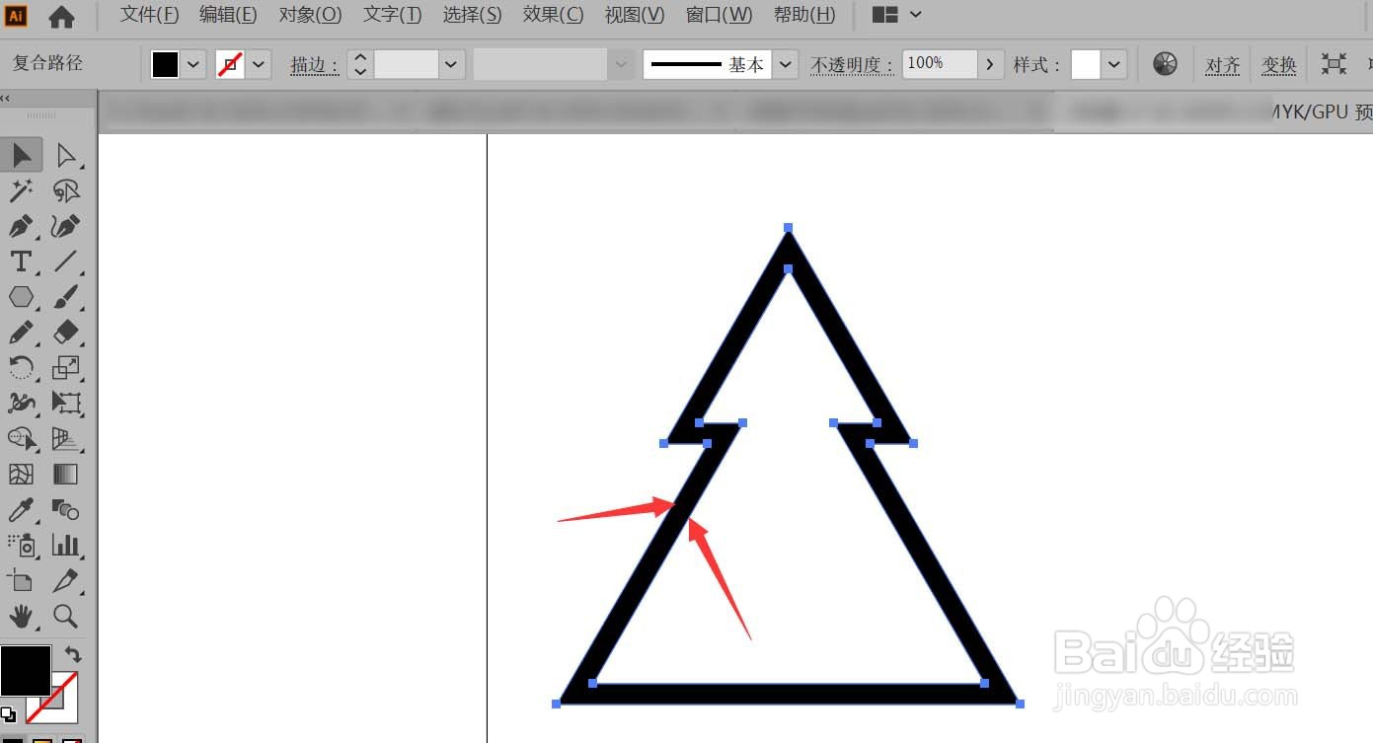Screen dimensions: 1373x743
Task: Open the 效果(C) menu
Action: click(553, 15)
